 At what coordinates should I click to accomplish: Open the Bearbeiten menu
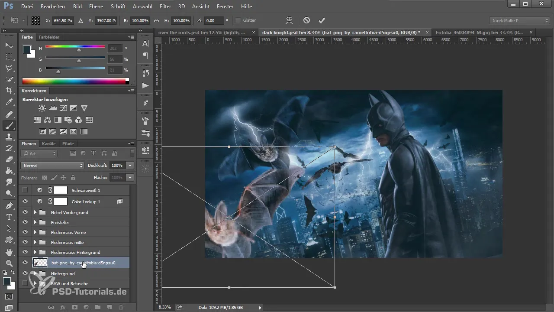(x=53, y=6)
